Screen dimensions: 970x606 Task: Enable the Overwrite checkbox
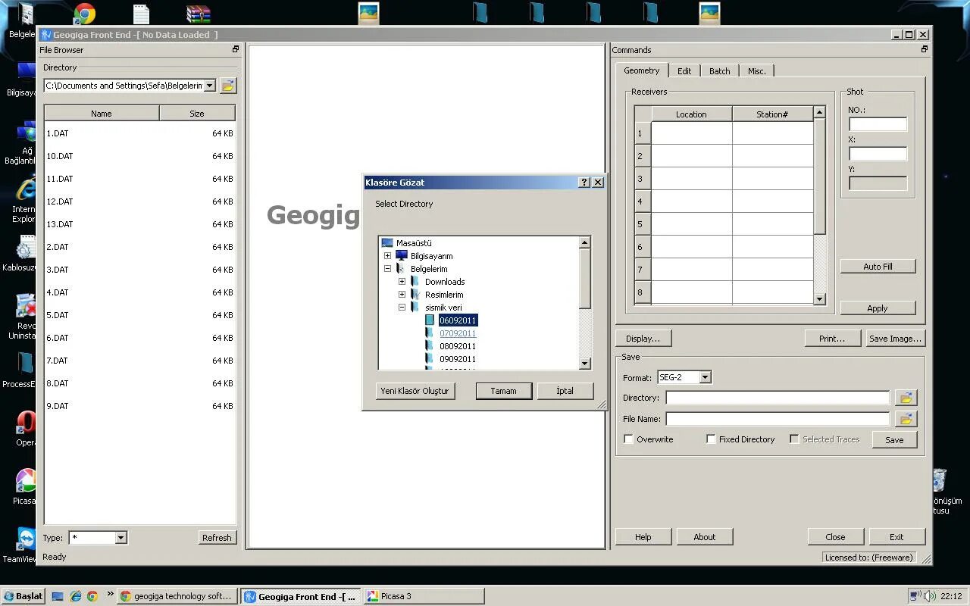click(x=628, y=439)
